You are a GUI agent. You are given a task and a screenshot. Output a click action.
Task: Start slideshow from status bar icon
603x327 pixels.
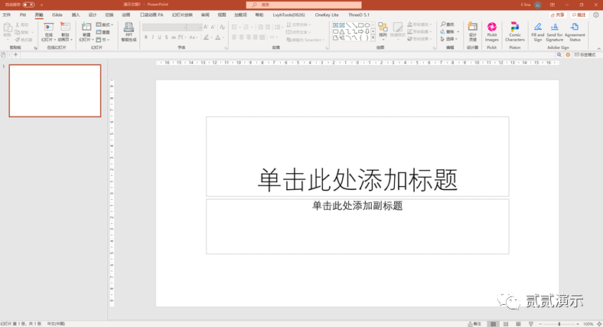pos(531,324)
